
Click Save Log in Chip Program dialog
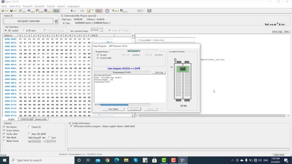pos(159,72)
